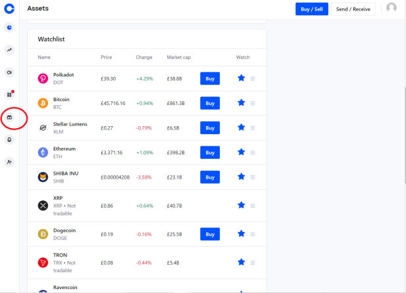The image size is (406, 293).
Task: Click the Bitcoin market cap £861.3B
Action: (176, 103)
